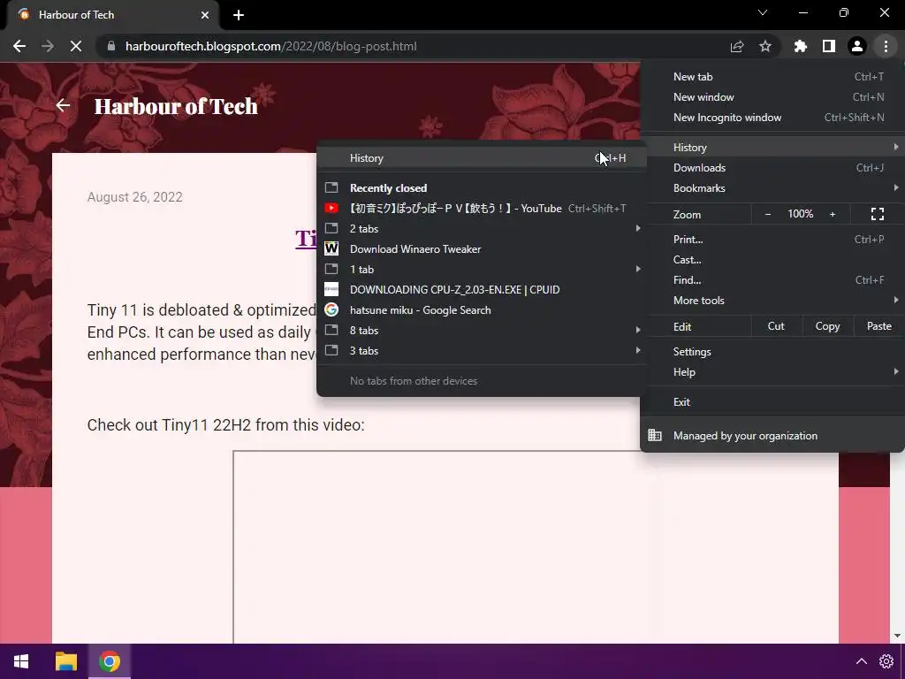Show hidden icons in system tray
This screenshot has height=679, width=905.
861,661
